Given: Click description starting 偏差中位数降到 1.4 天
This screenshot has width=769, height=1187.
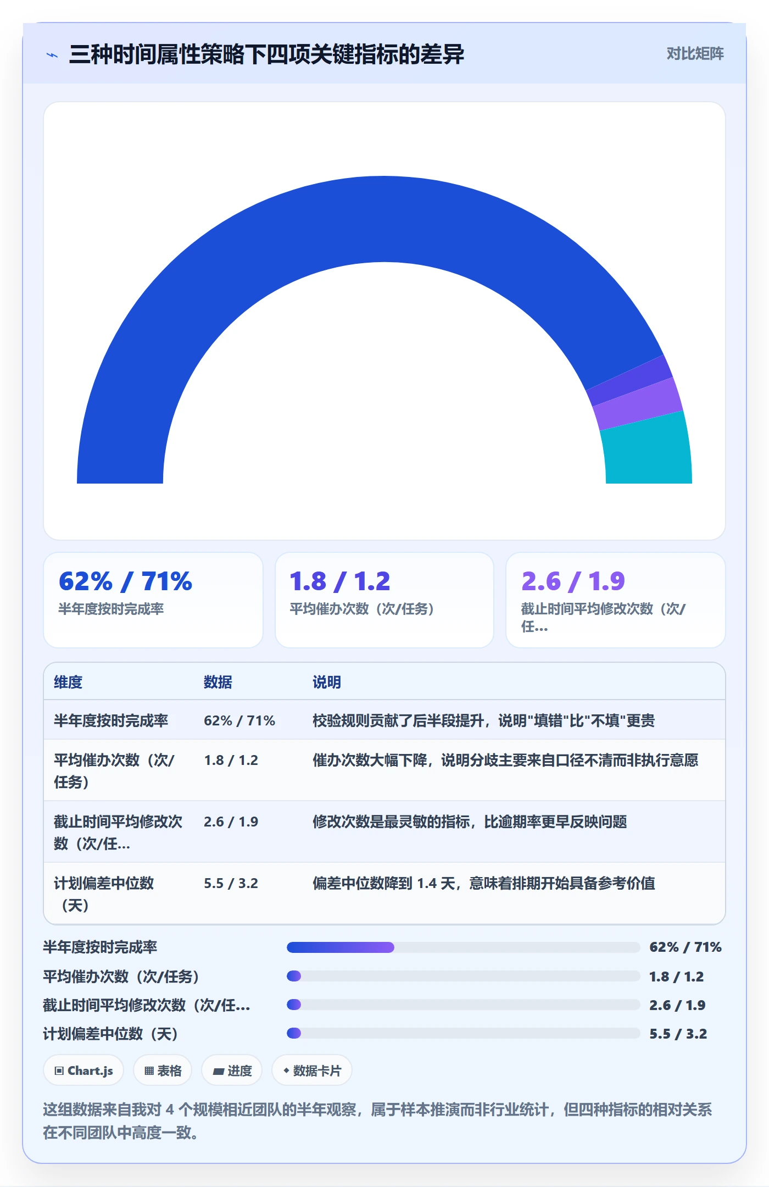Looking at the screenshot, I should tap(484, 883).
